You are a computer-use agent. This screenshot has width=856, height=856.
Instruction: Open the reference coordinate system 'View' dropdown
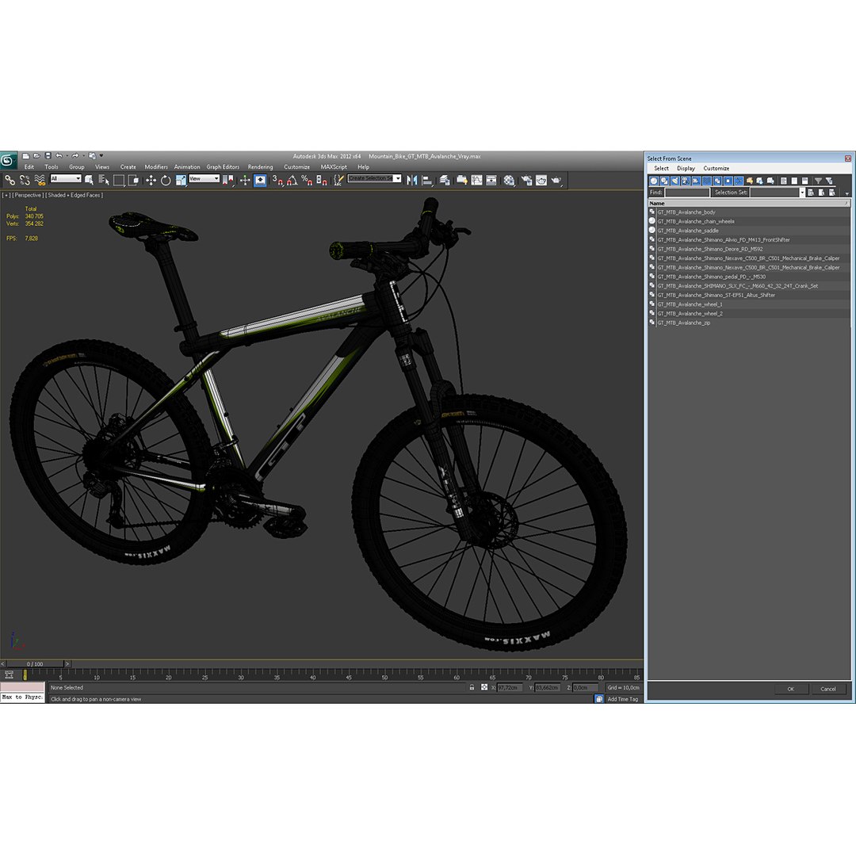tap(204, 178)
